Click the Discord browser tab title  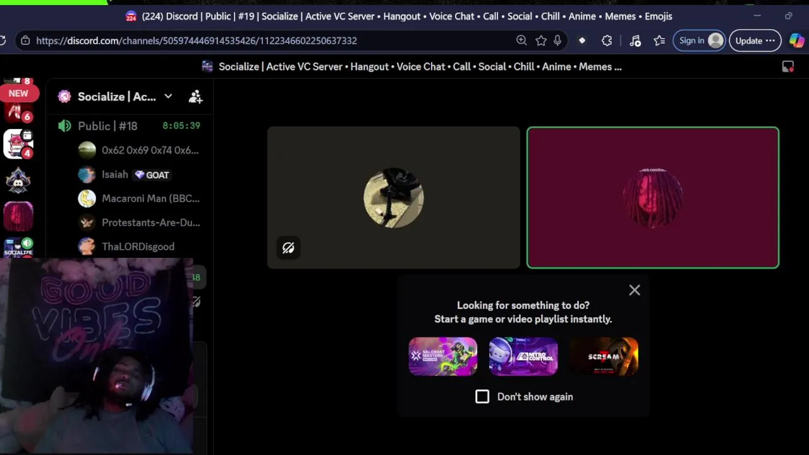click(407, 16)
